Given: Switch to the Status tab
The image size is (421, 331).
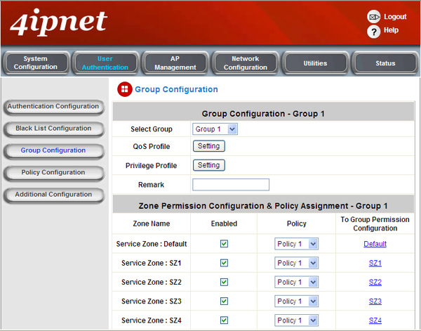Looking at the screenshot, I should click(385, 63).
